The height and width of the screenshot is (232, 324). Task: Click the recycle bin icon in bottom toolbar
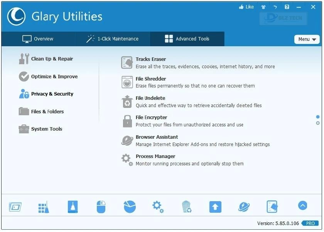pos(187,207)
